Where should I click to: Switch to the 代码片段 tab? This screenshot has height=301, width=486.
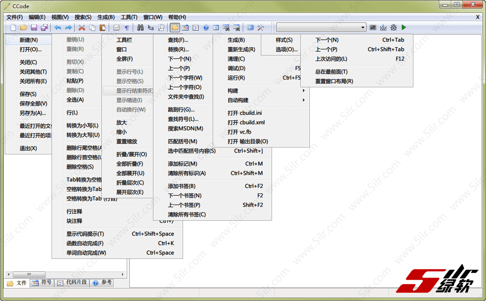click(x=72, y=283)
